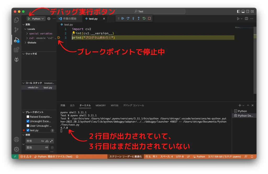Expand special variables tree item
Viewport: 268px width, 174px height.
pyautogui.click(x=41, y=33)
